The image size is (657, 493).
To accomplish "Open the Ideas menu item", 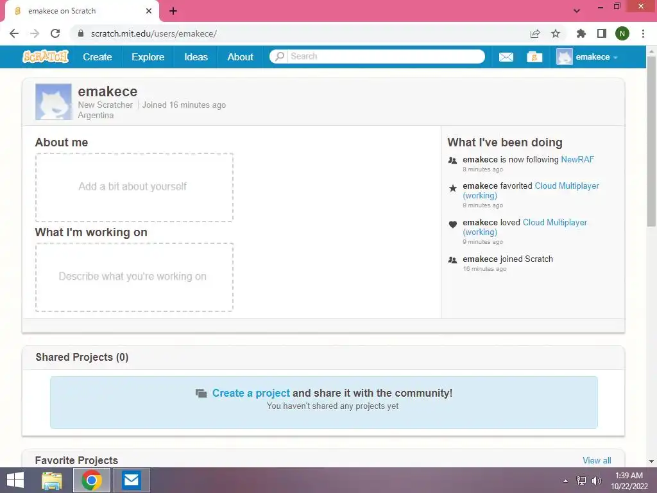I will tap(196, 56).
